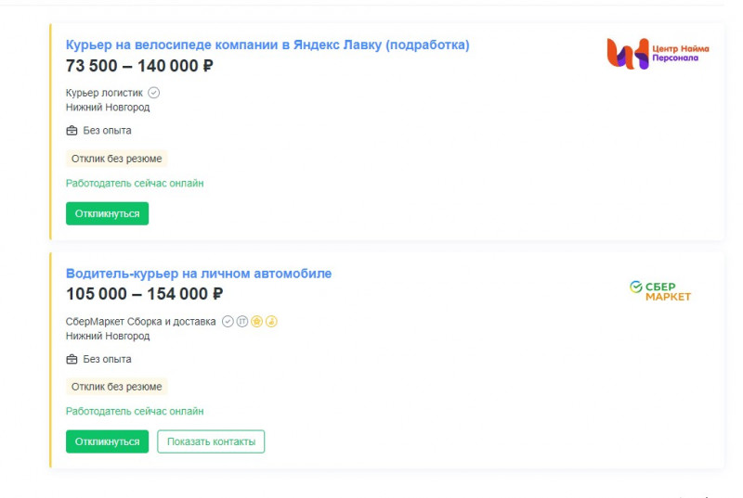Viewport: 743px width, 498px height.
Task: Click briefcase icon in Водитель-курьер vacancy
Action: coord(72,360)
